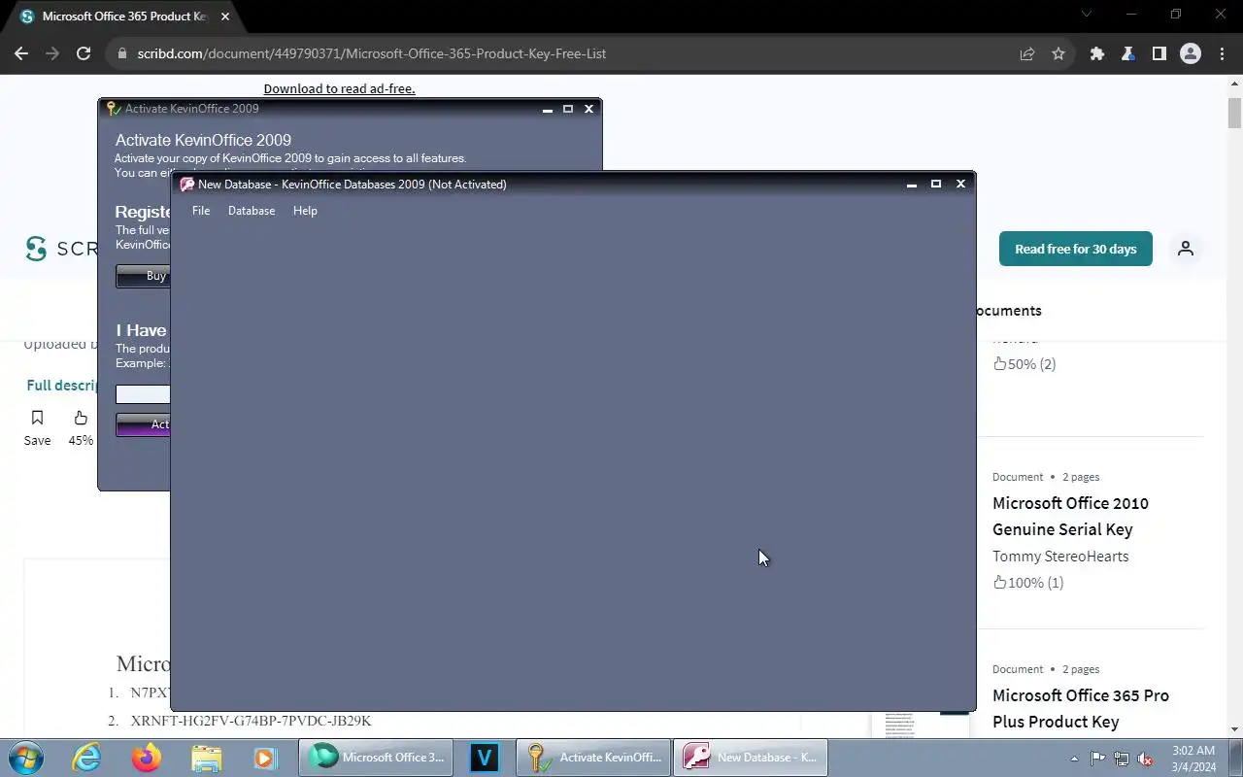This screenshot has width=1243, height=777.
Task: Maximize the New Database window
Action: pos(936,184)
